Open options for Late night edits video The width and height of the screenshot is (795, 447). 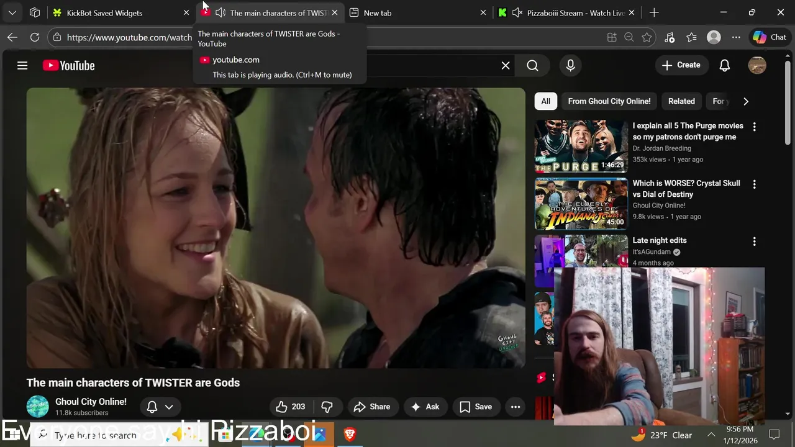[x=754, y=242]
